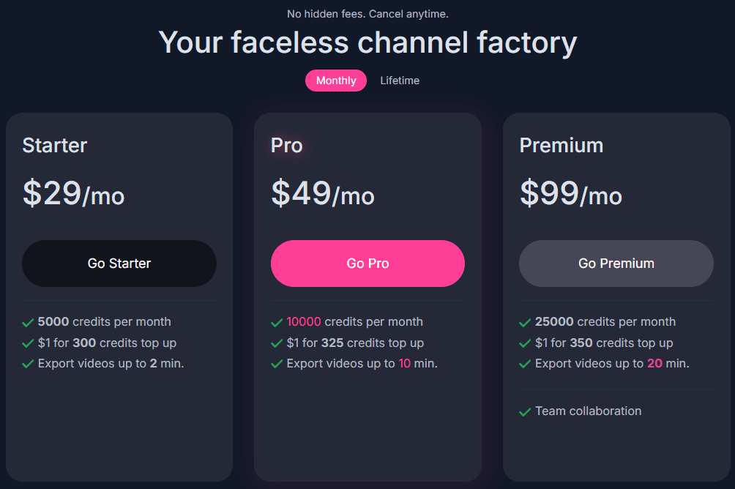Click checkmark beside 10000 credits per month
The image size is (735, 489).
pyautogui.click(x=277, y=322)
